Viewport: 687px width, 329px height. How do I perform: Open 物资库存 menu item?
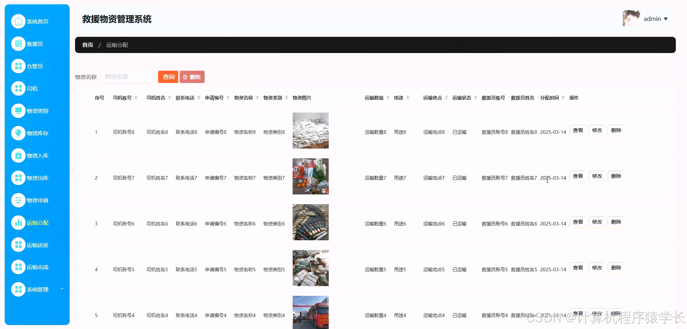pos(38,133)
